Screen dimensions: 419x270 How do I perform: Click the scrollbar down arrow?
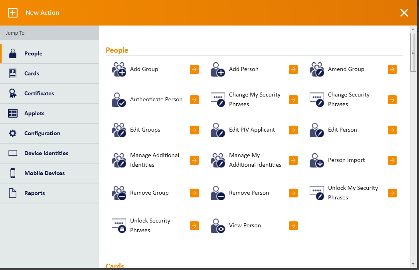coord(413,264)
